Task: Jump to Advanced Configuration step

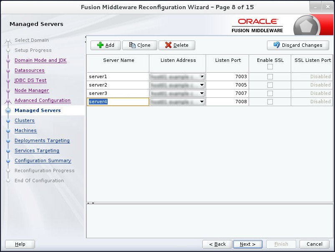Action: 43,100
